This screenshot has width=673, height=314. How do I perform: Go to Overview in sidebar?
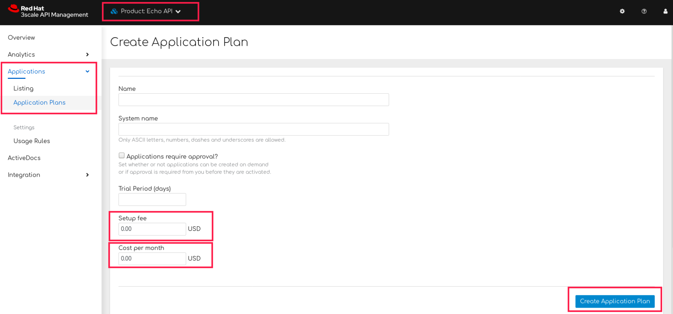point(21,37)
